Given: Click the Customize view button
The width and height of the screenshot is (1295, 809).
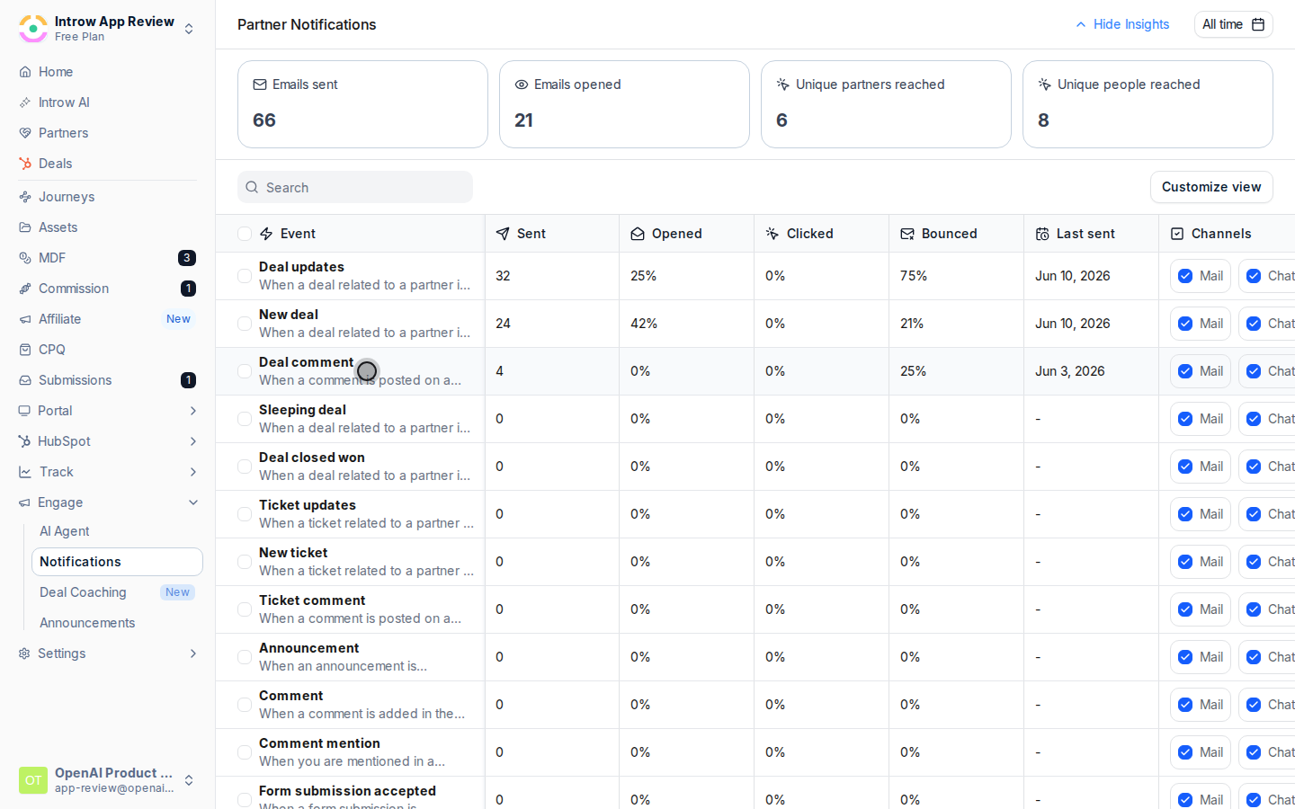Looking at the screenshot, I should coord(1211,187).
